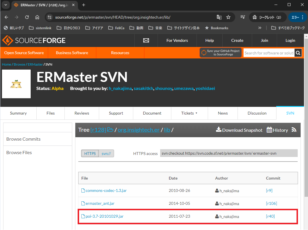Click the folder icon beside [r128]
The height and width of the screenshot is (230, 308).
pos(110,129)
